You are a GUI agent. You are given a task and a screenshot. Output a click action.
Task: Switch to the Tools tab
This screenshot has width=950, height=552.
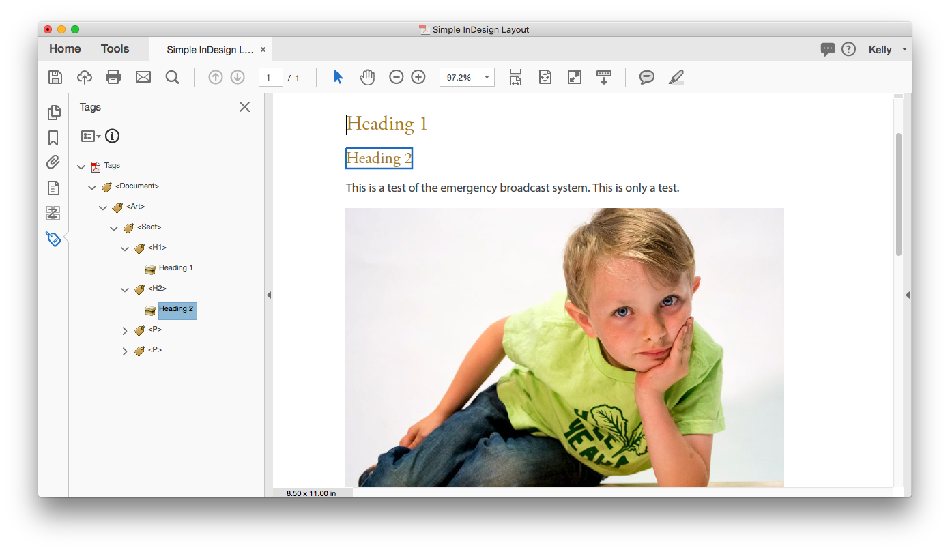pyautogui.click(x=115, y=48)
